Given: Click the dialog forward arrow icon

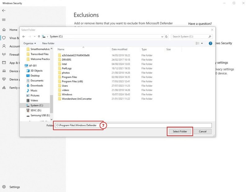Looking at the screenshot, I should coord(29,36).
